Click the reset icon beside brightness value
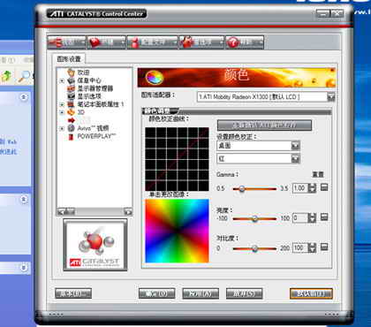Image resolution: width=371 pixels, height=327 pixels. 324,217
